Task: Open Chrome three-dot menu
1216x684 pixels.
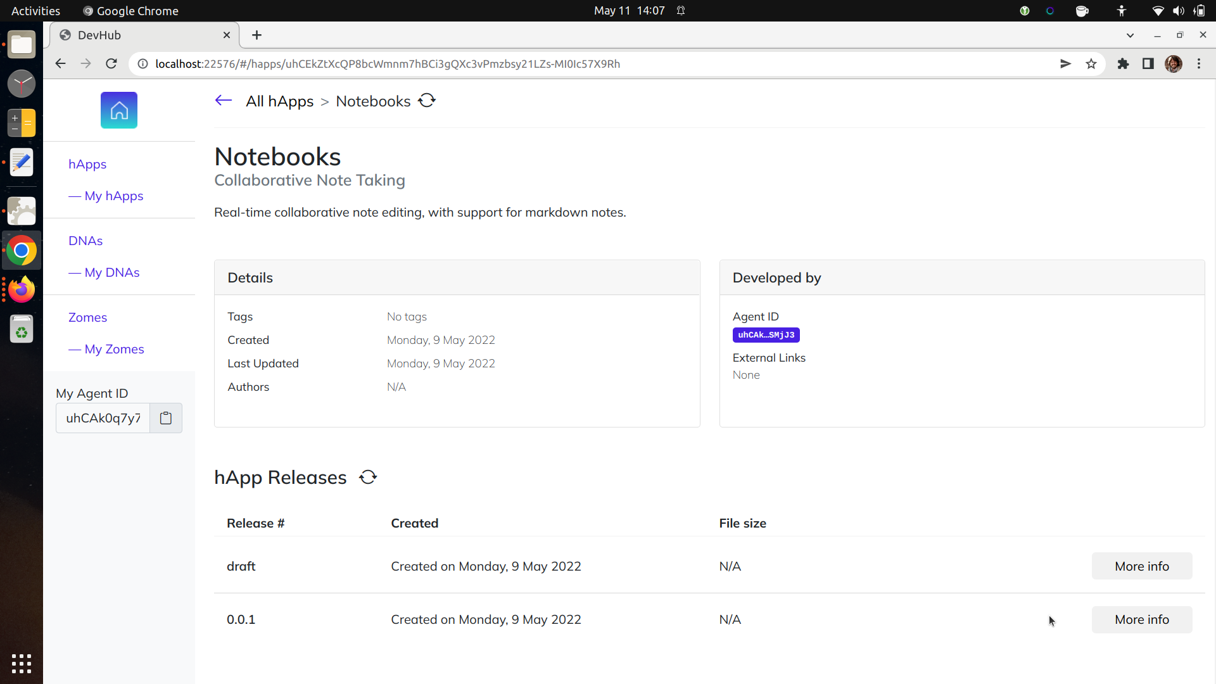Action: (x=1199, y=64)
